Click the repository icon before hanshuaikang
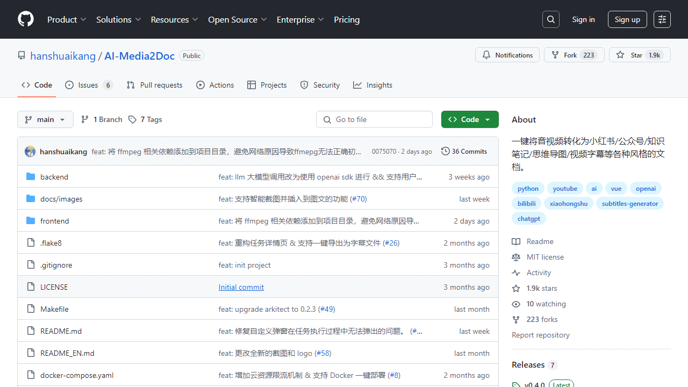This screenshot has width=688, height=387. tap(21, 55)
